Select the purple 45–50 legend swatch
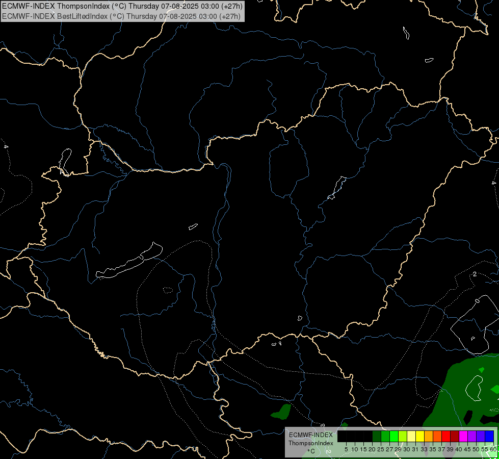Viewport: 499px width, 459px height. pos(472,436)
